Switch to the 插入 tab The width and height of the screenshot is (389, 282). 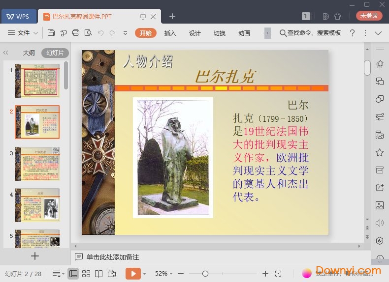[x=170, y=33]
